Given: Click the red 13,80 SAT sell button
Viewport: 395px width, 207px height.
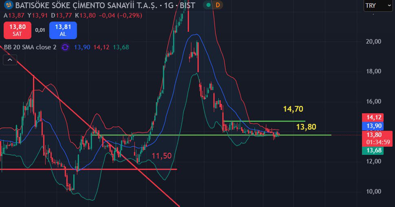Looking at the screenshot, I should [x=18, y=30].
